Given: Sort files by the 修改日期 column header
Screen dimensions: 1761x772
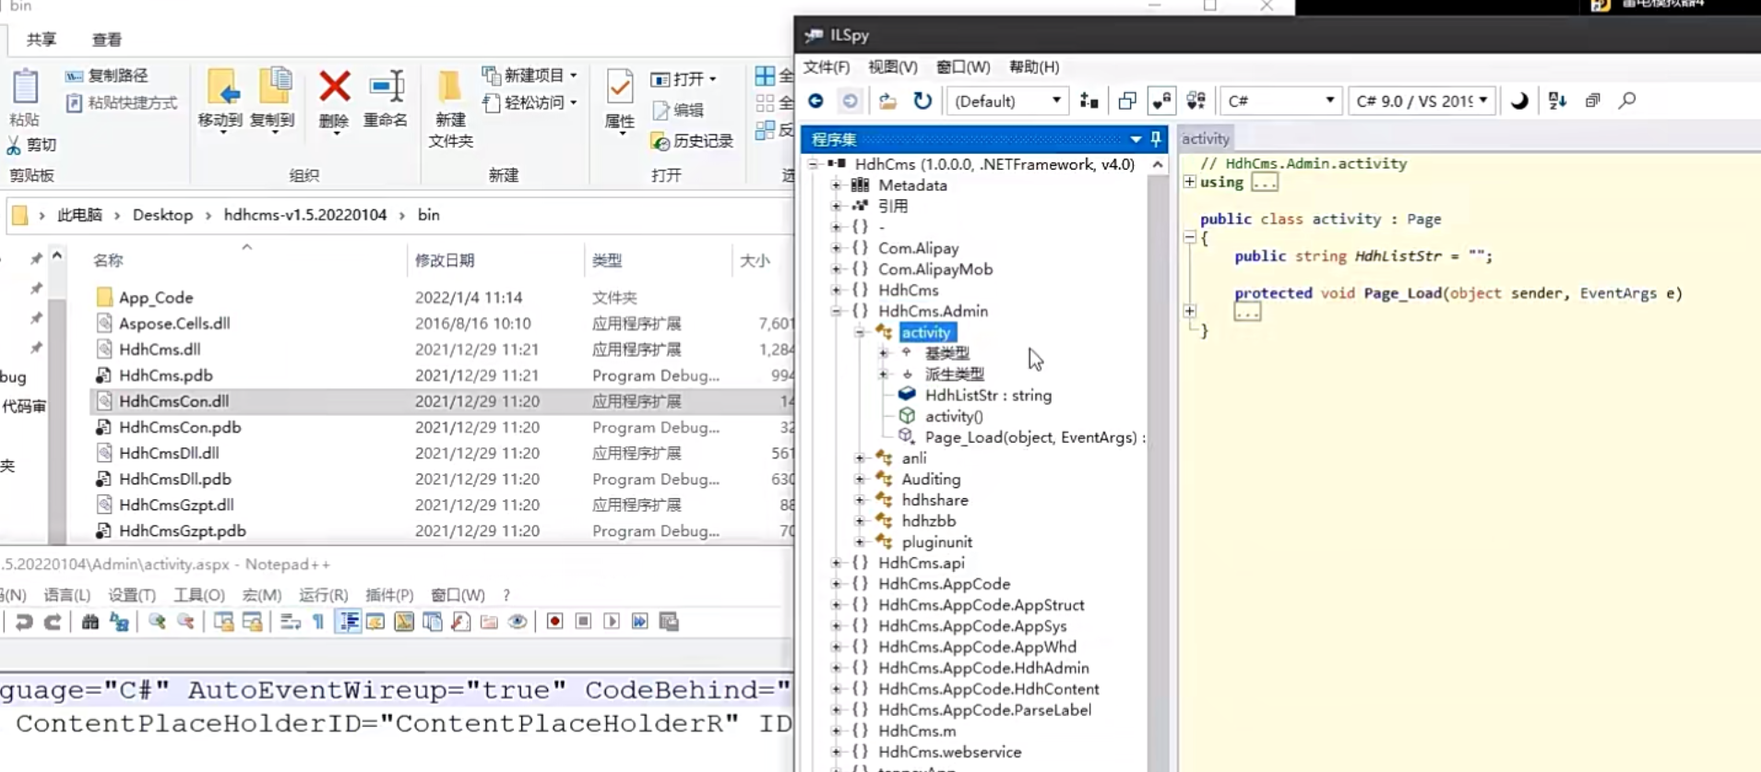Looking at the screenshot, I should click(445, 261).
